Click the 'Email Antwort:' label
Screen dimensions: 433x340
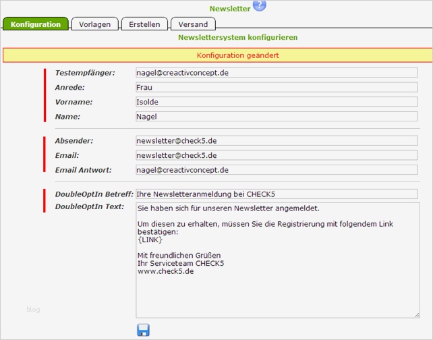[x=83, y=170]
